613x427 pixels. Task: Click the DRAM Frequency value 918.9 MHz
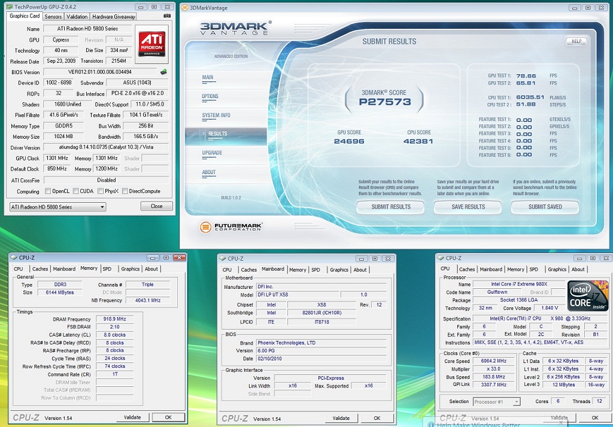tap(114, 319)
